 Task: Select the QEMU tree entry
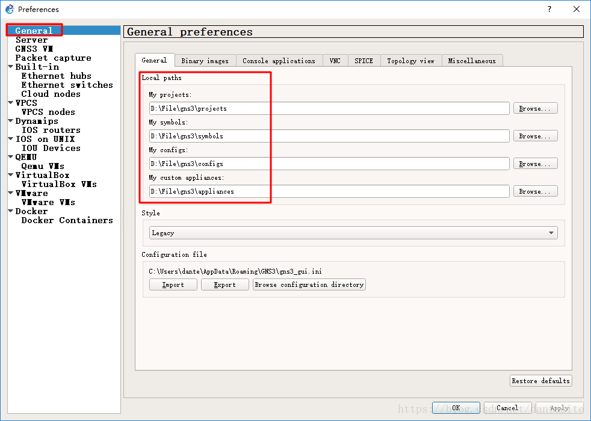tap(26, 158)
